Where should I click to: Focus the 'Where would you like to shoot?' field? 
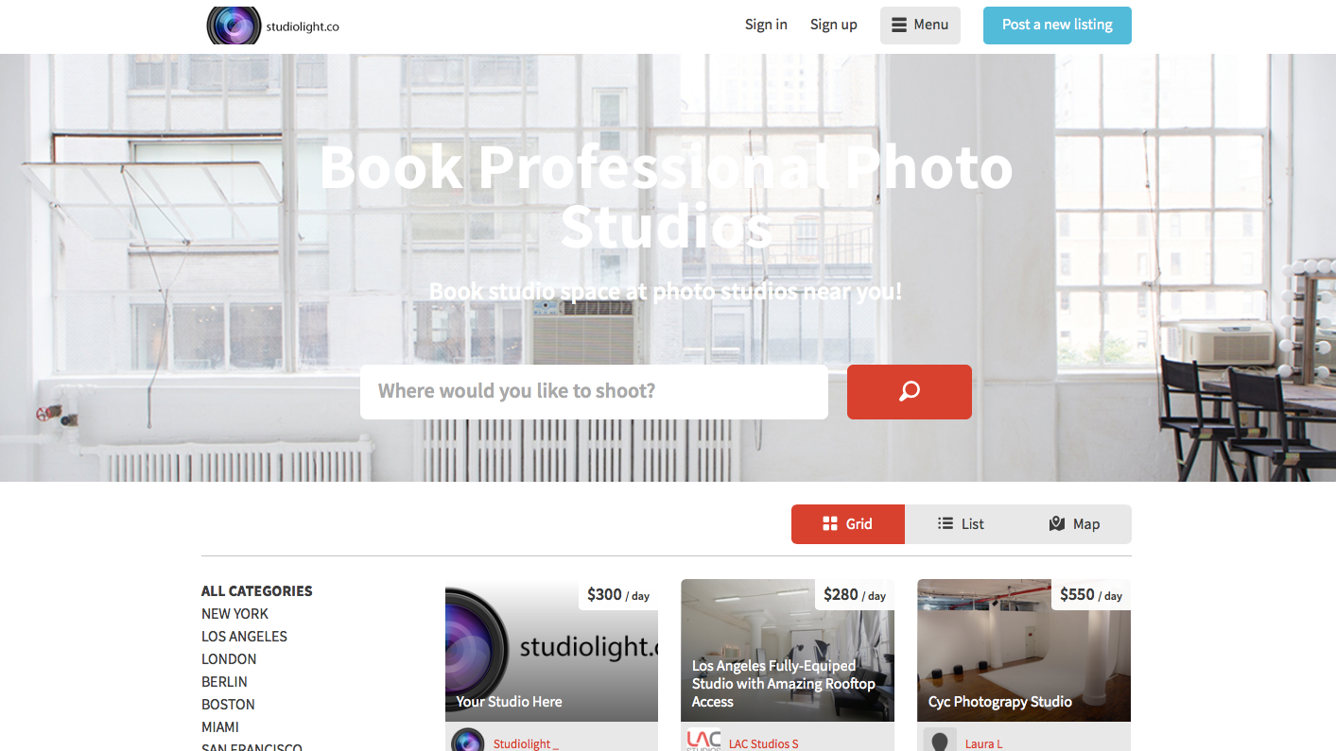pos(594,391)
